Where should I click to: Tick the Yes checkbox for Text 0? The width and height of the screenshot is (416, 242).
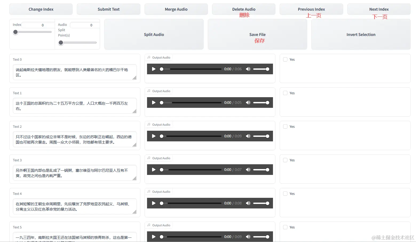(285, 59)
